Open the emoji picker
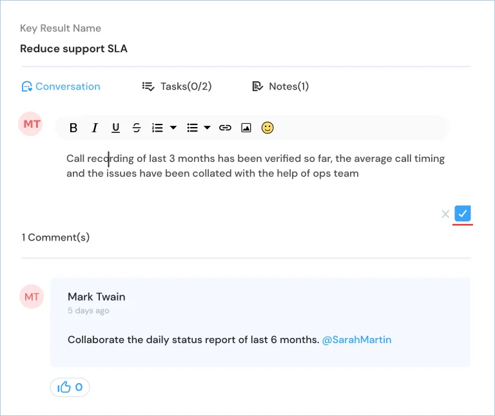This screenshot has width=495, height=416. [x=267, y=128]
